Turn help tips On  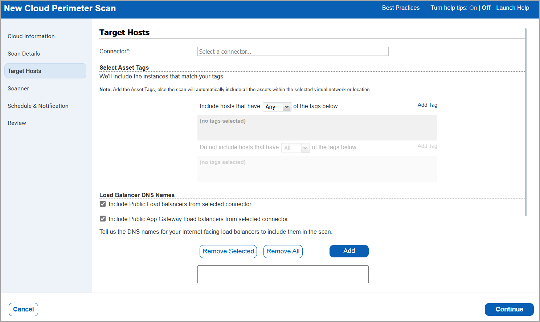click(x=473, y=7)
